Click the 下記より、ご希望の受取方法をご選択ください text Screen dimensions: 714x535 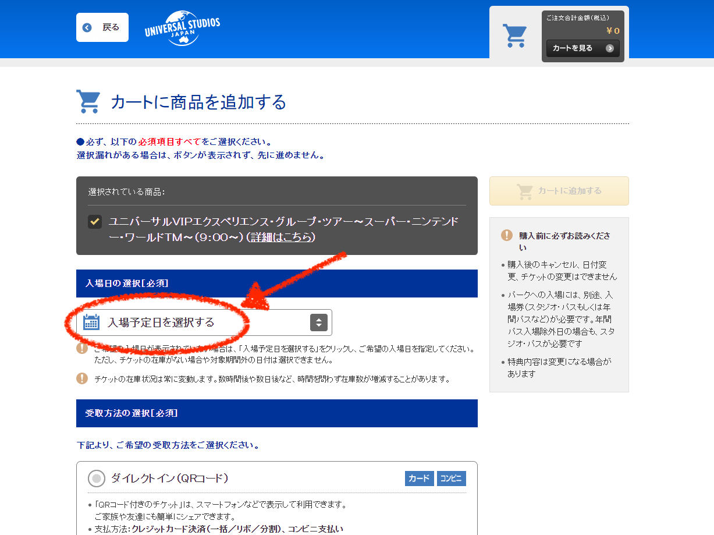click(x=168, y=445)
